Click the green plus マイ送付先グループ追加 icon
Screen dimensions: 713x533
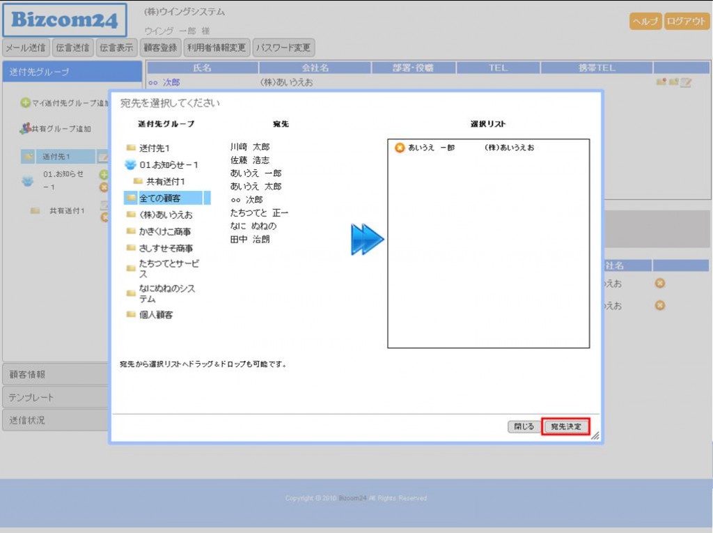point(25,103)
